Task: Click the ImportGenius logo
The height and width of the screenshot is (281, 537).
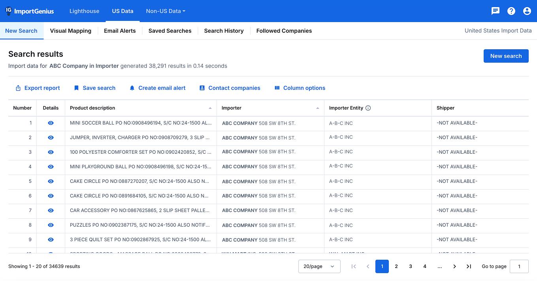Action: tap(29, 11)
